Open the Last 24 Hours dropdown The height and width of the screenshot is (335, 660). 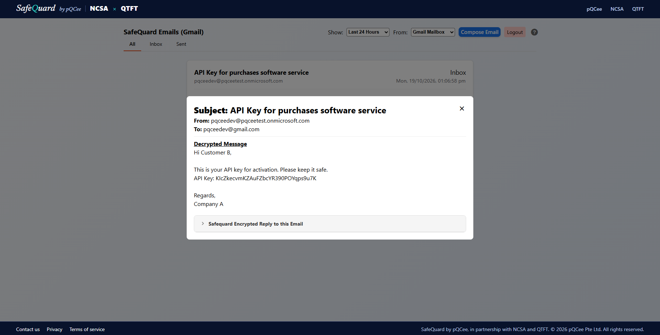pyautogui.click(x=368, y=32)
